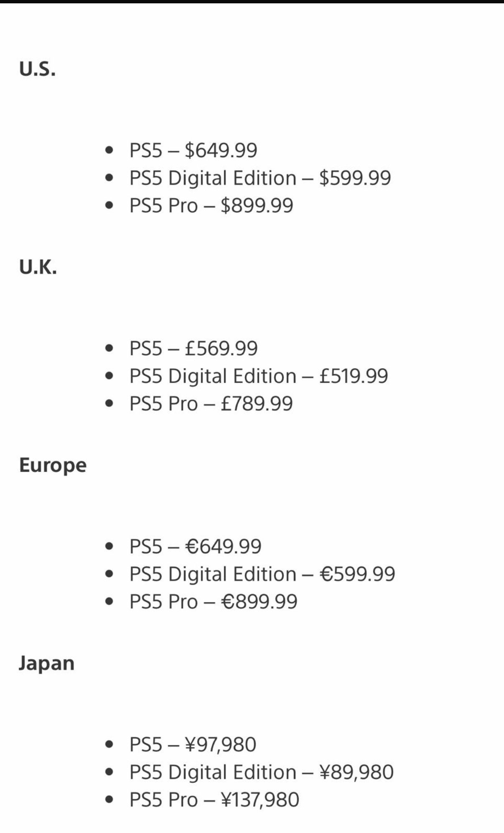Click the Europe region heading

53,465
